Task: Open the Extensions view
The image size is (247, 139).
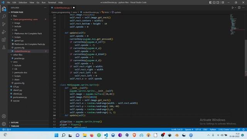Action: pyautogui.click(x=4, y=39)
